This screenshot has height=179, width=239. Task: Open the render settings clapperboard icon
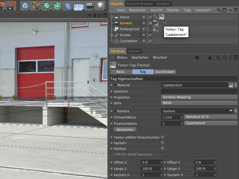click(x=11, y=6)
